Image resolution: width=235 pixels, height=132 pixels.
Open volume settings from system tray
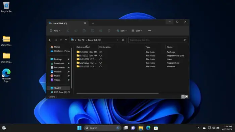coord(214,128)
